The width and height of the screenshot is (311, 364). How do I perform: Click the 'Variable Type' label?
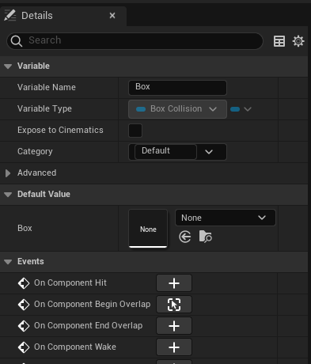44,108
